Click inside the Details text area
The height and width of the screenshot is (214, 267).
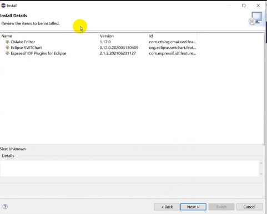[x=129, y=169]
